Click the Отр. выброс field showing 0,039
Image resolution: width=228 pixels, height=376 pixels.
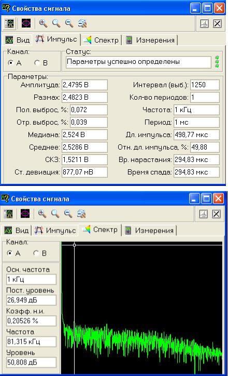89,122
